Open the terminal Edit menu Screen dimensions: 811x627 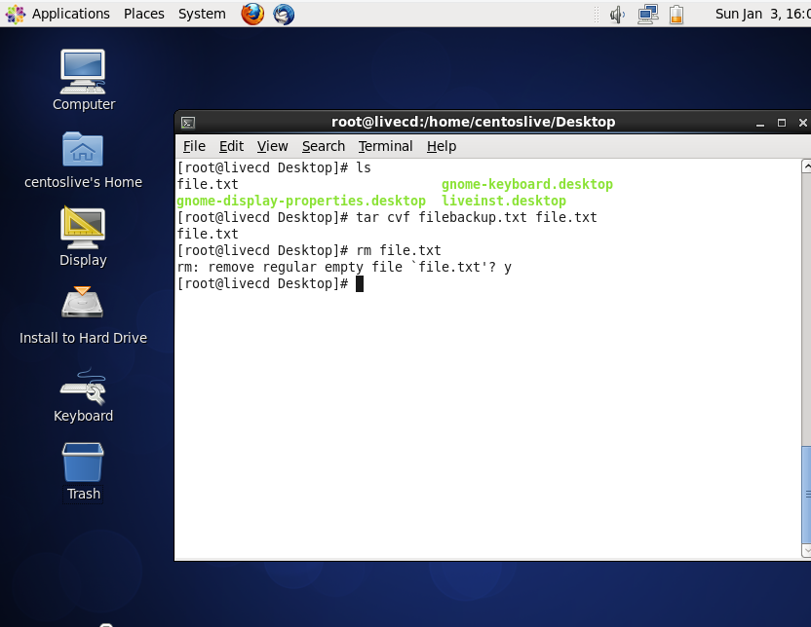(x=231, y=146)
